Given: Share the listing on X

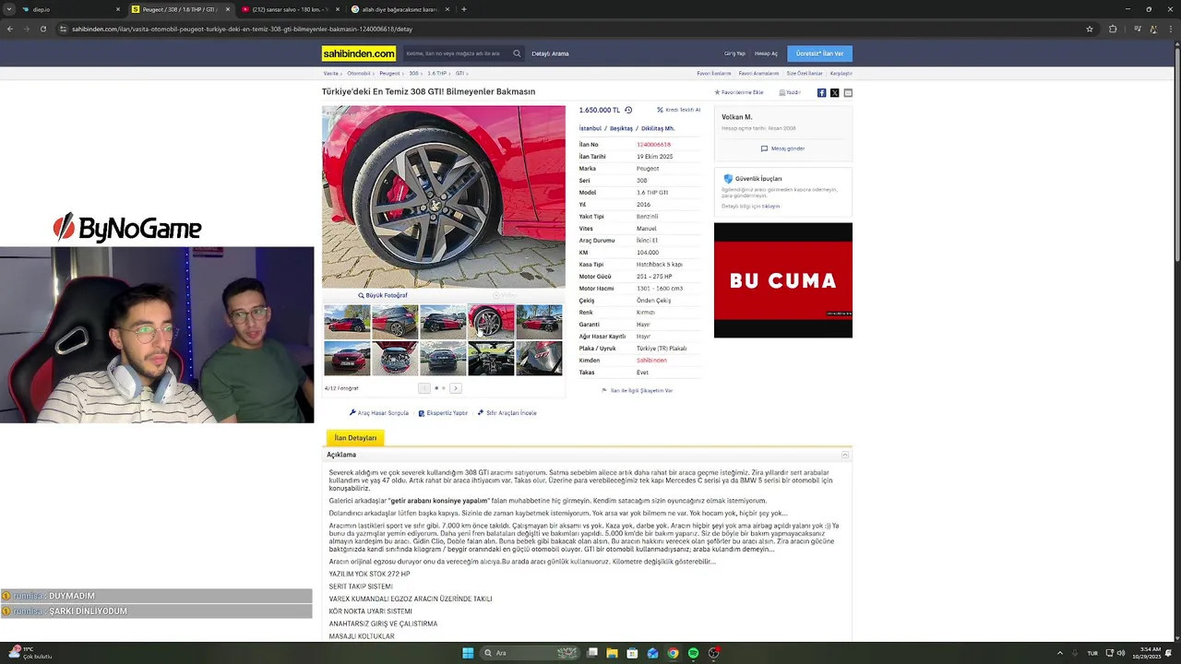Looking at the screenshot, I should coord(834,92).
